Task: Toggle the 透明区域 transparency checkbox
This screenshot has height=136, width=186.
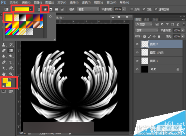Action: [x=156, y=9]
